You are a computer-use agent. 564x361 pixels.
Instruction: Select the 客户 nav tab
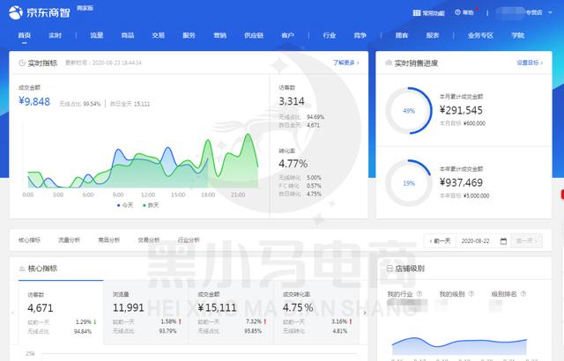(288, 35)
